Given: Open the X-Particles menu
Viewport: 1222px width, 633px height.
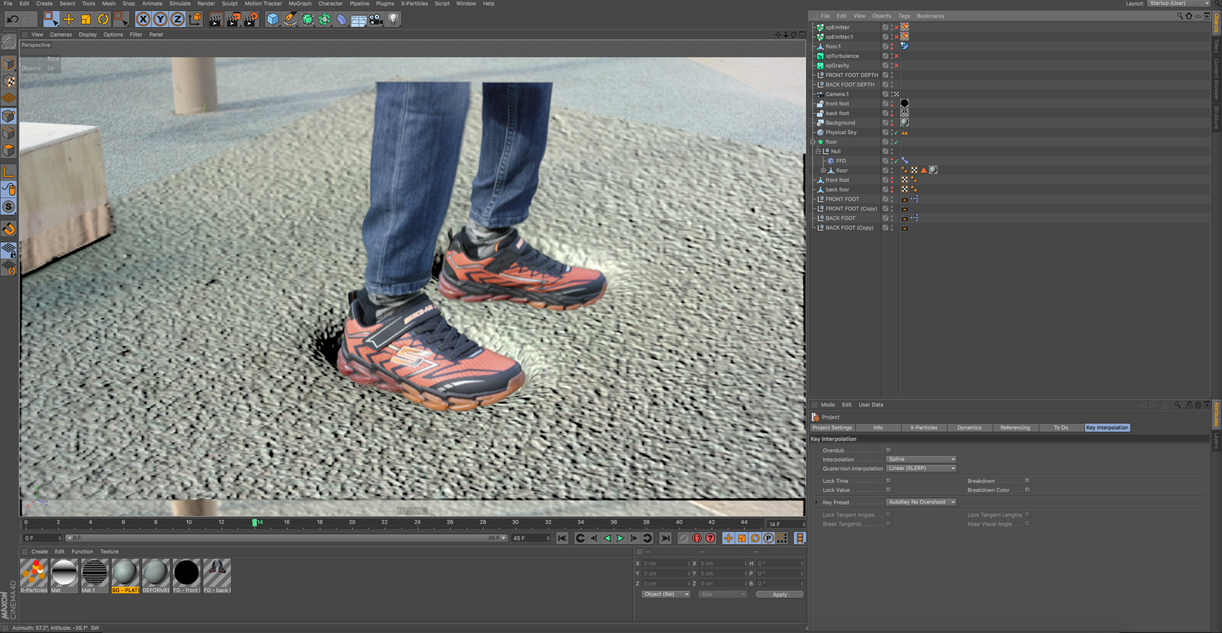Looking at the screenshot, I should point(414,4).
